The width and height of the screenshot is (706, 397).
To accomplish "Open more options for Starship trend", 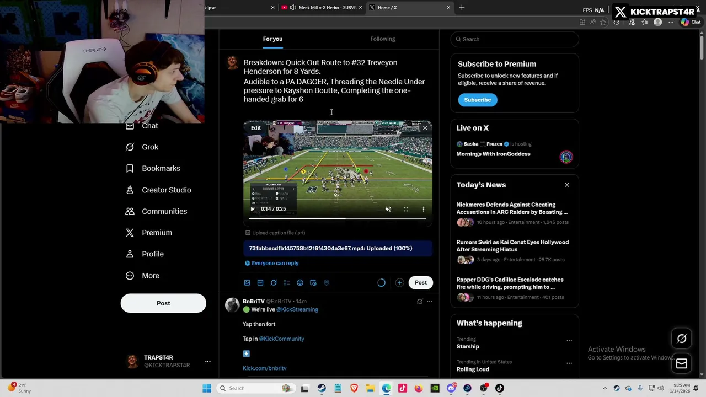I will 569,341.
